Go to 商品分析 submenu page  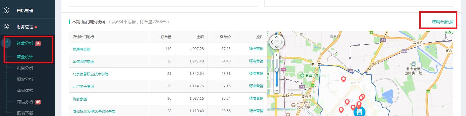pos(25,102)
